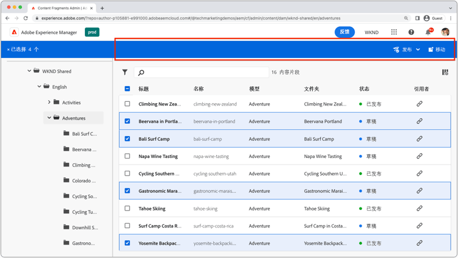Show references link for Climbing New Zealand
Viewport: 458px width, 258px height.
click(x=420, y=104)
